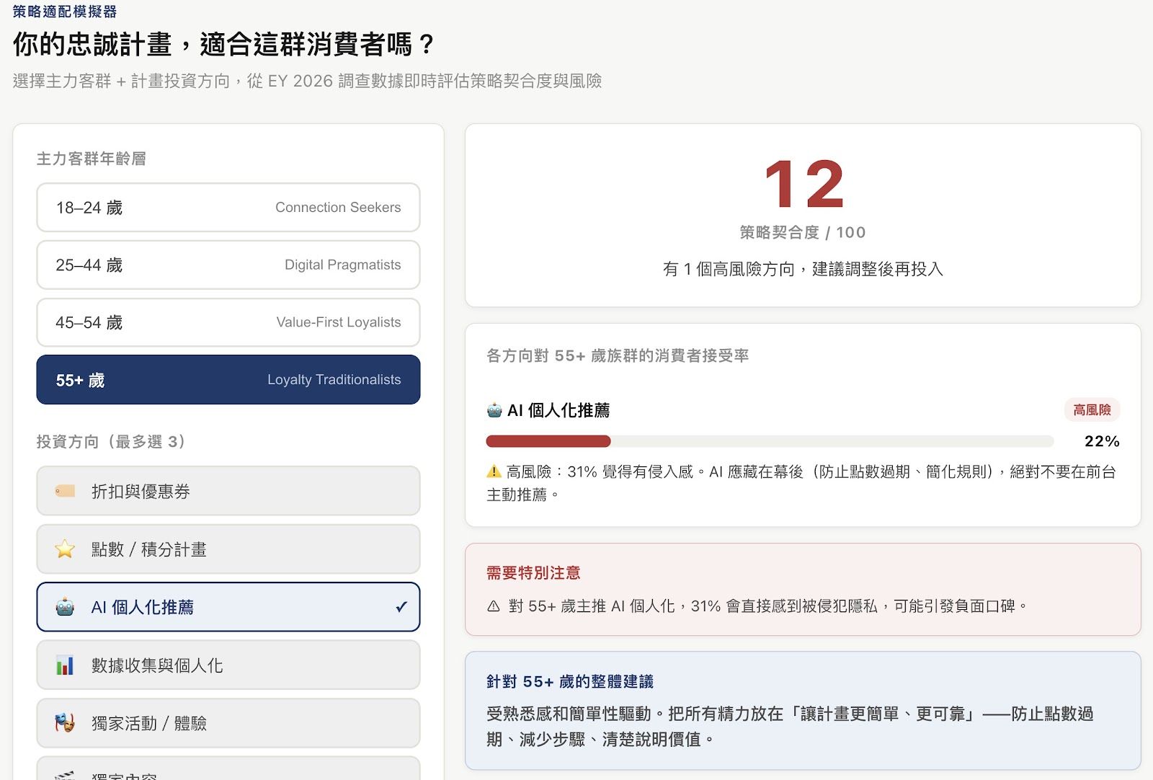Click the 各方向對 55+ 歲族群的消費者接受率 heading
Viewport: 1153px width, 780px height.
(618, 355)
